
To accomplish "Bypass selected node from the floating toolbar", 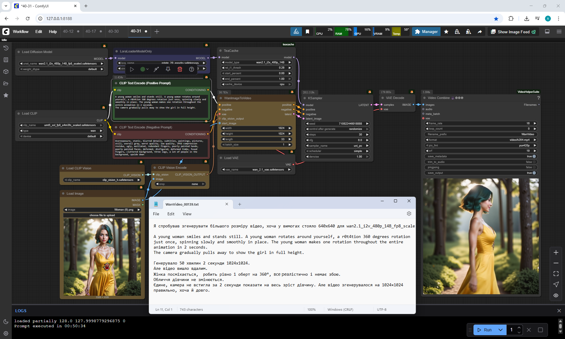I will [156, 69].
